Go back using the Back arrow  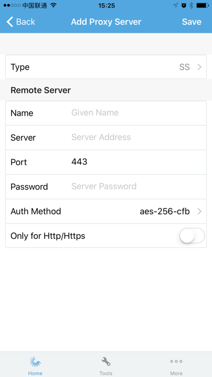[21, 22]
